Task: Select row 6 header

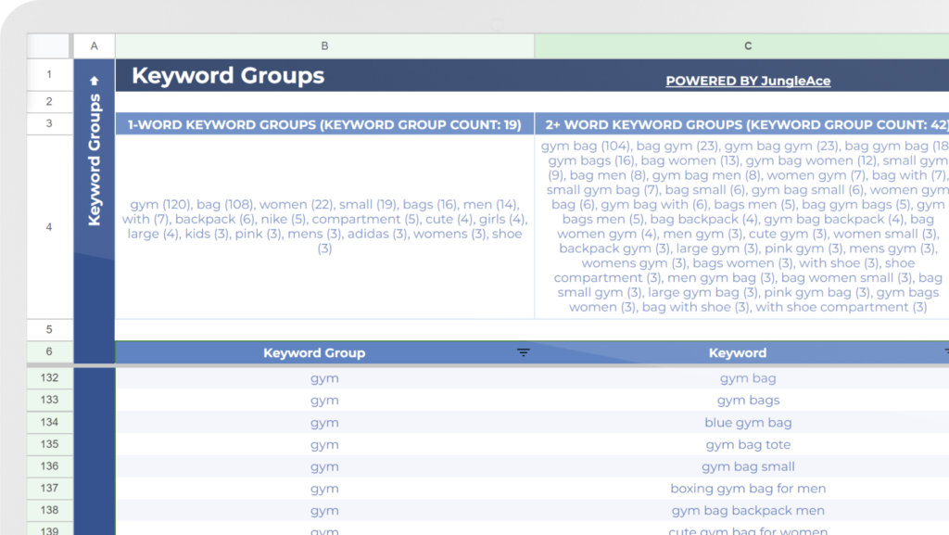Action: [49, 352]
